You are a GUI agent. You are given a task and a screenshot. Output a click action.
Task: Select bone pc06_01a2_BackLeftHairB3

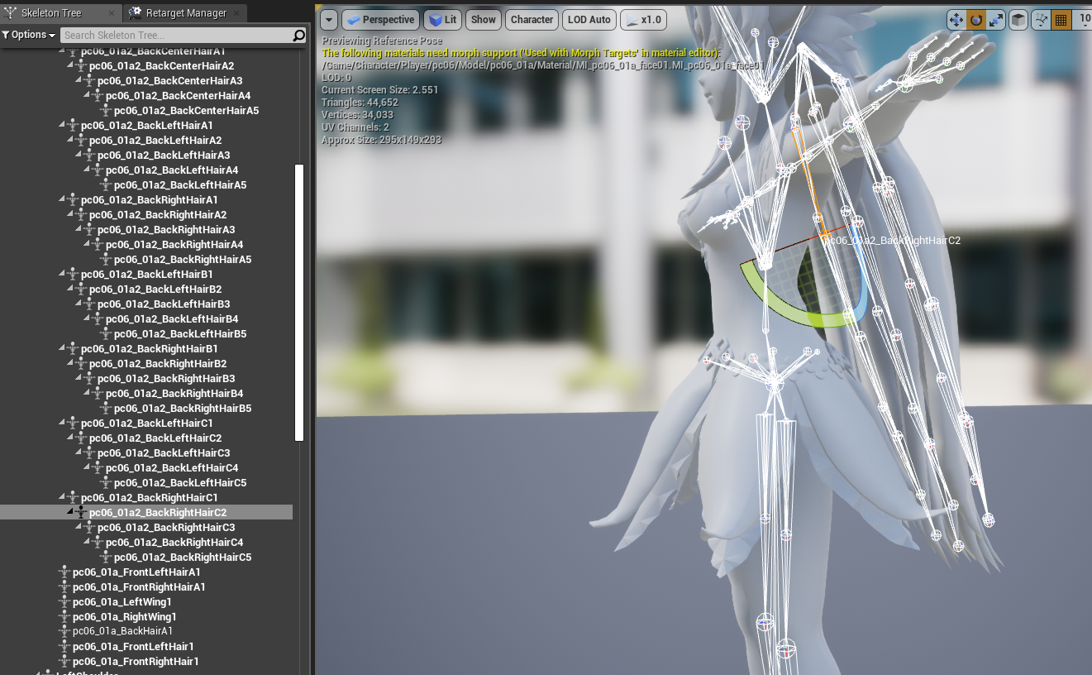[x=164, y=304]
